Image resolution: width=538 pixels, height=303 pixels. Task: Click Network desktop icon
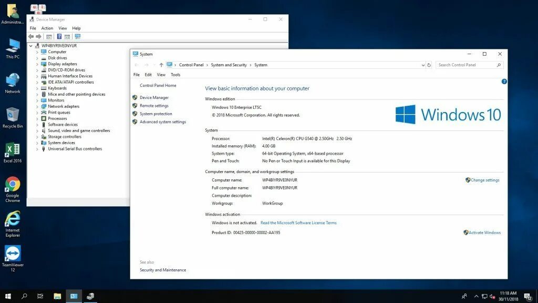(13, 84)
